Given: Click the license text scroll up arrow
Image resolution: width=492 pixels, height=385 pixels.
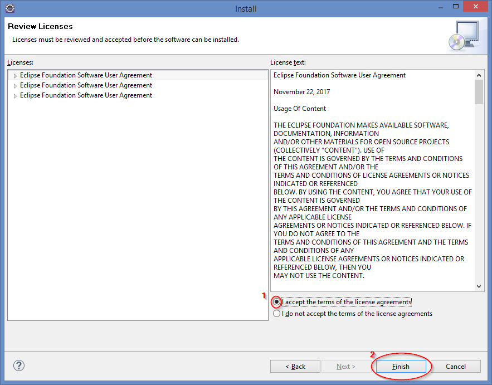Looking at the screenshot, I should tap(479, 75).
